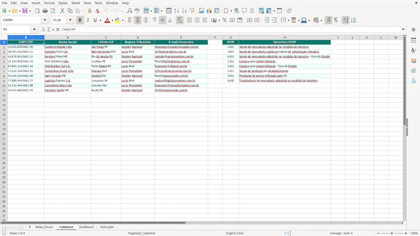Add a decimal place to the selection
Screen dimensions: 420x236
(x=250, y=20)
